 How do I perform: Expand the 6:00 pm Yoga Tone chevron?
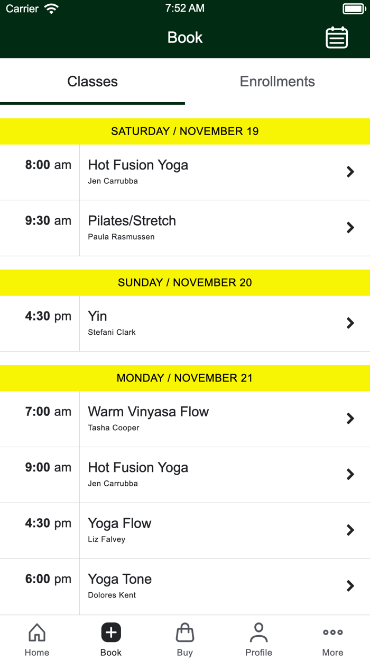350,586
